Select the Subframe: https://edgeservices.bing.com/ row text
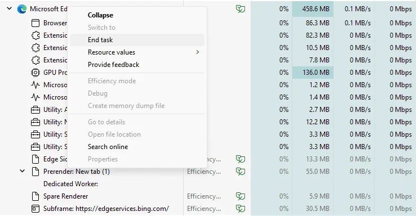 106,209
